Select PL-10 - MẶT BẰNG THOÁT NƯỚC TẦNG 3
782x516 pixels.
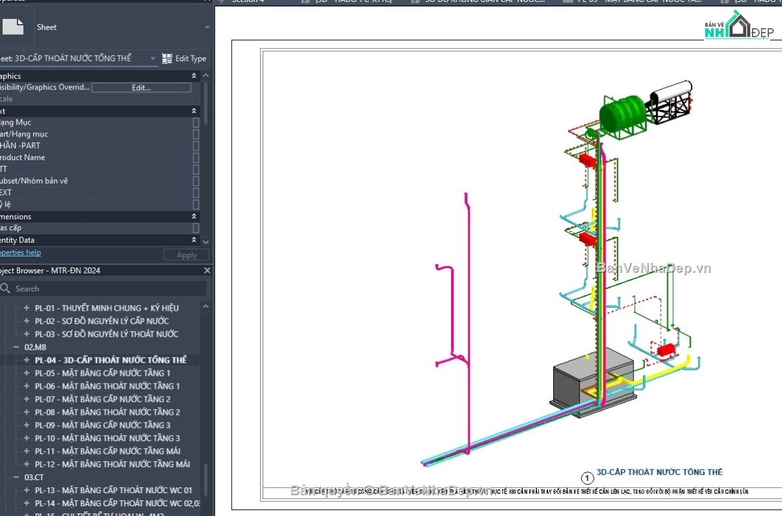(x=108, y=438)
